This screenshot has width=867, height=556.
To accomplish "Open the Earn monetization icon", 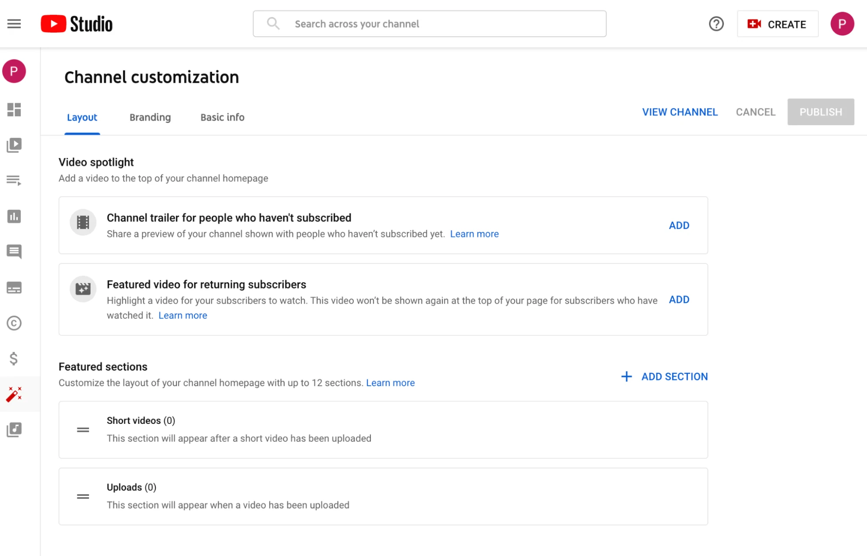I will [x=14, y=358].
